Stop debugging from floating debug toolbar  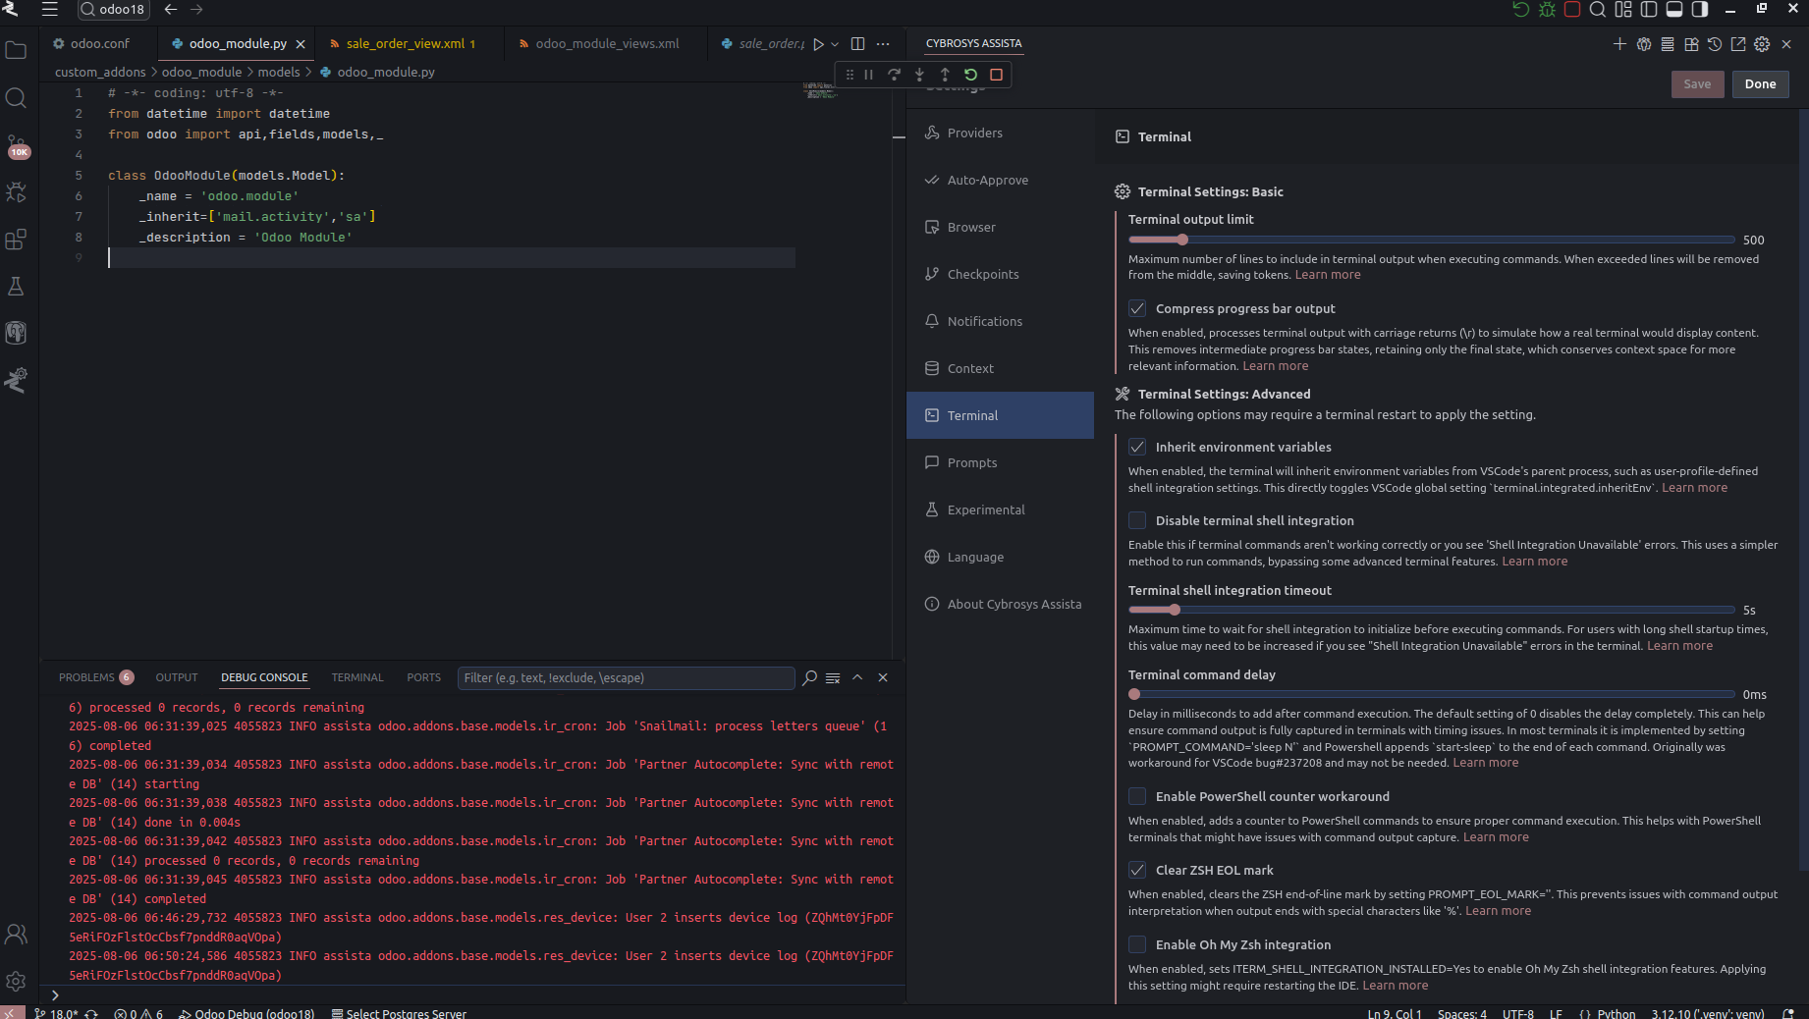(x=996, y=75)
